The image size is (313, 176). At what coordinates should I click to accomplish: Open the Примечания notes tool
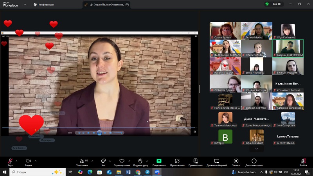click(195, 161)
